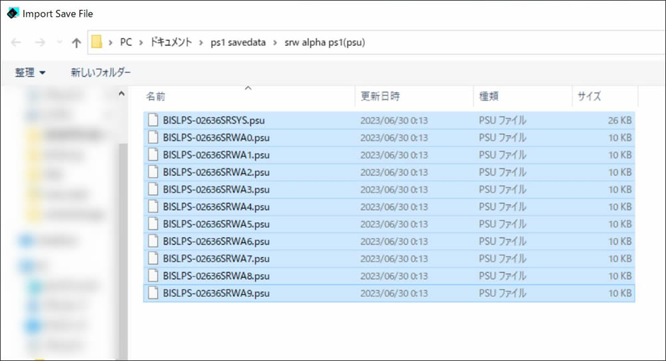Select file BISLPS-02636SRWA0.psu
The image size is (666, 361).
[389, 138]
